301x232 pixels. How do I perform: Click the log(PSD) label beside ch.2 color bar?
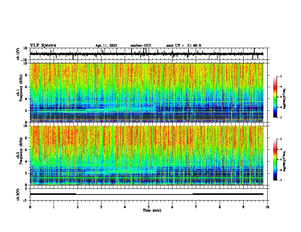(x=284, y=161)
